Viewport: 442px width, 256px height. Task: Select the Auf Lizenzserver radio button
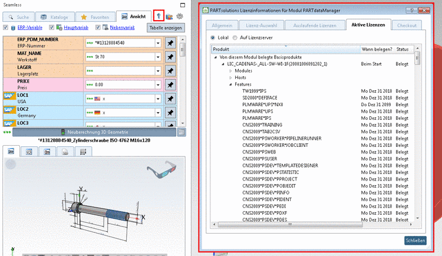tap(235, 38)
